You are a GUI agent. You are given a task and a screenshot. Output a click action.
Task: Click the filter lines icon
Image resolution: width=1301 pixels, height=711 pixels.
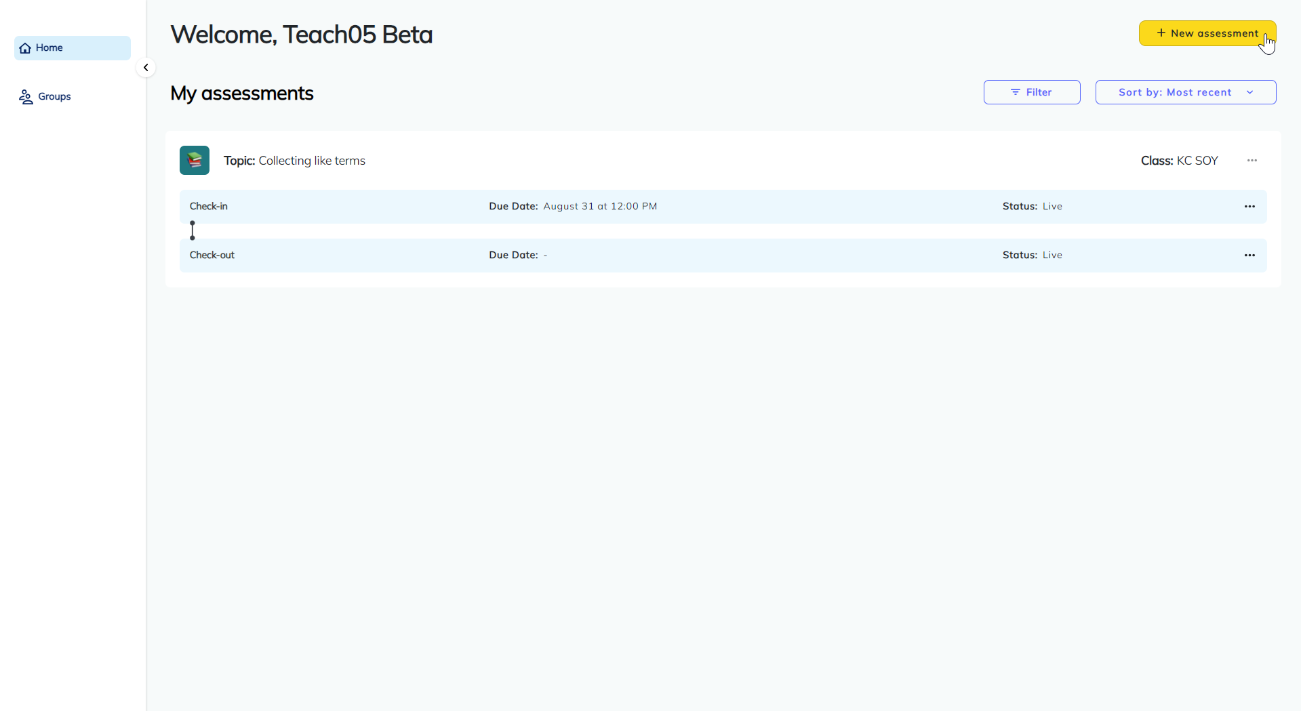point(1015,92)
